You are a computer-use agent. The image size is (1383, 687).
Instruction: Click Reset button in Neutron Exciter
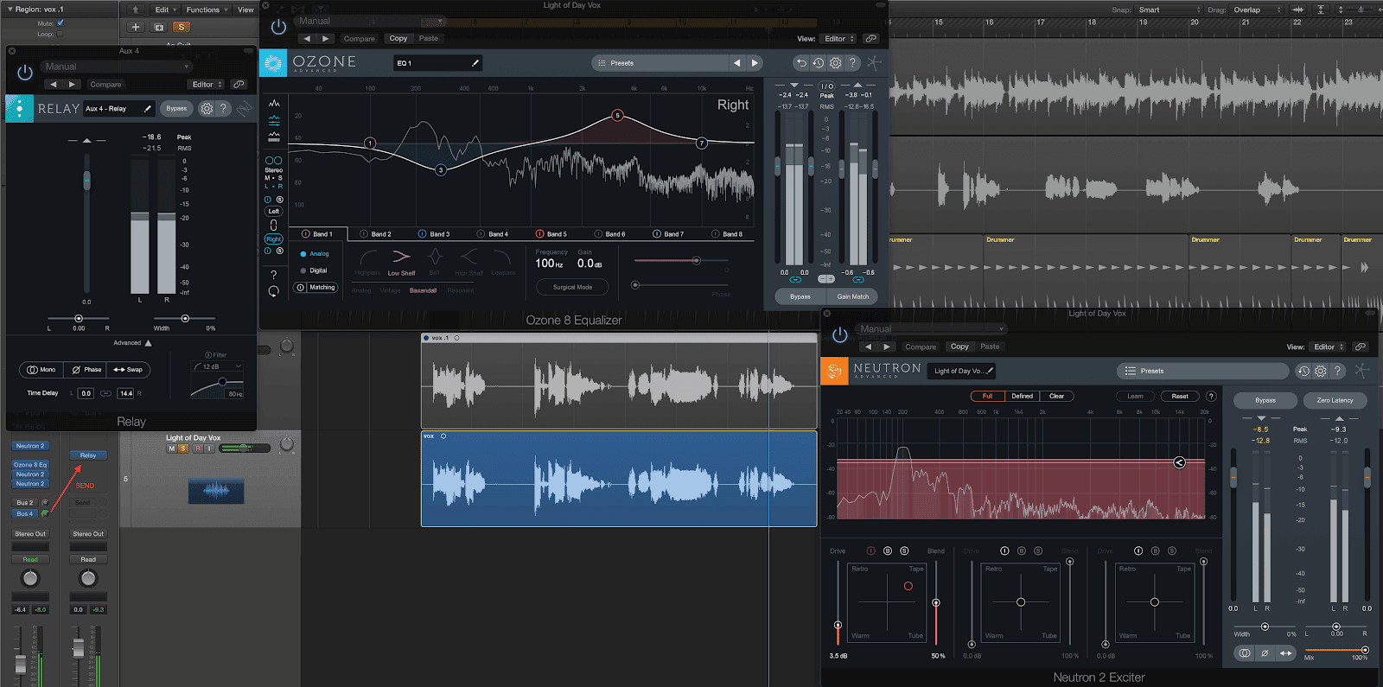point(1180,397)
